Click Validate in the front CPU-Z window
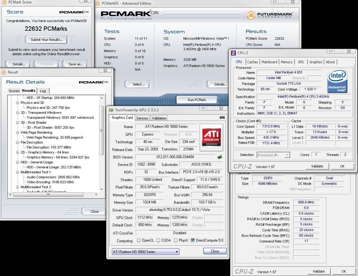 point(317,166)
